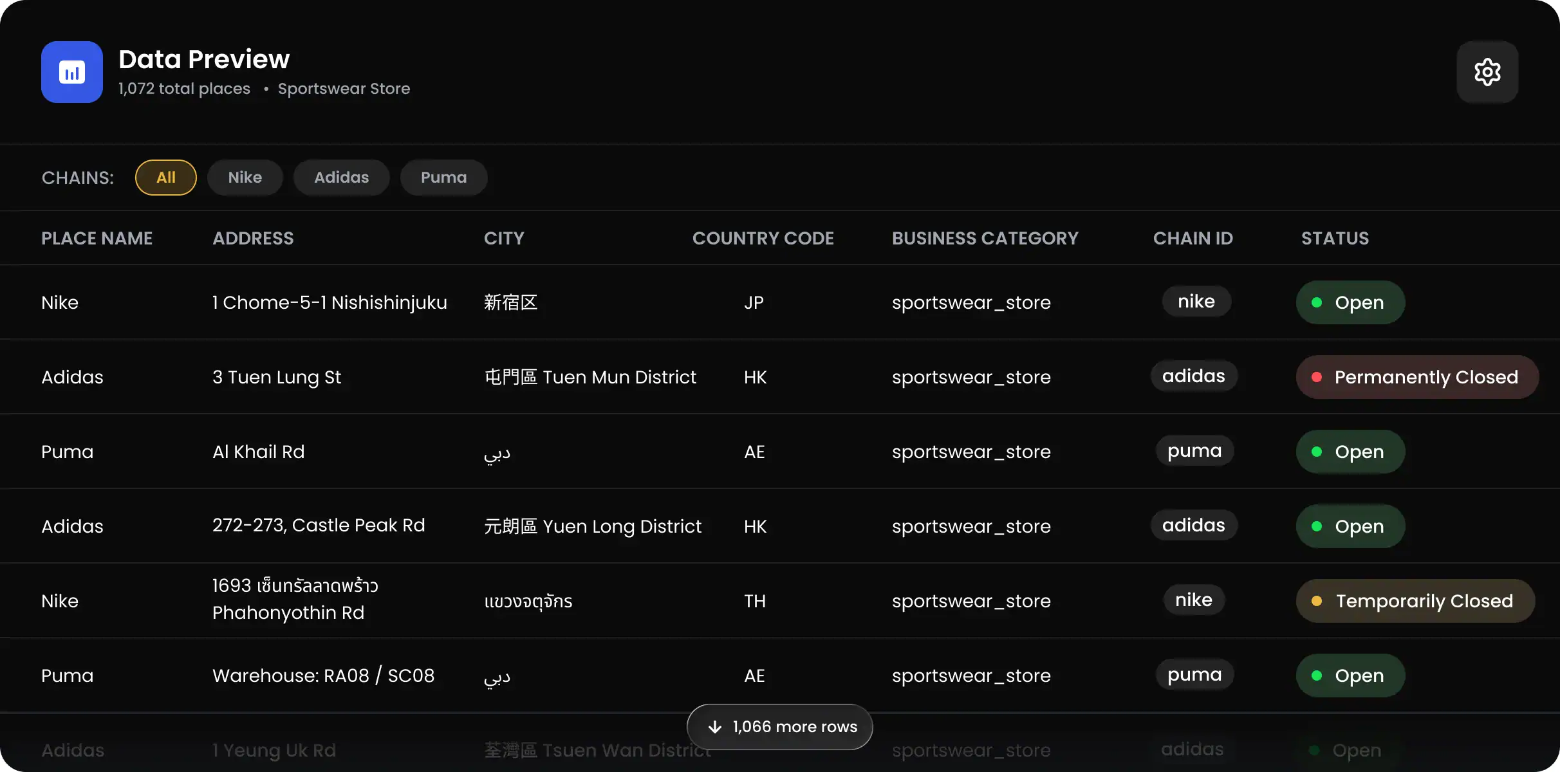The image size is (1560, 772).
Task: Select address 3 Tuen Lung St
Action: 277,377
